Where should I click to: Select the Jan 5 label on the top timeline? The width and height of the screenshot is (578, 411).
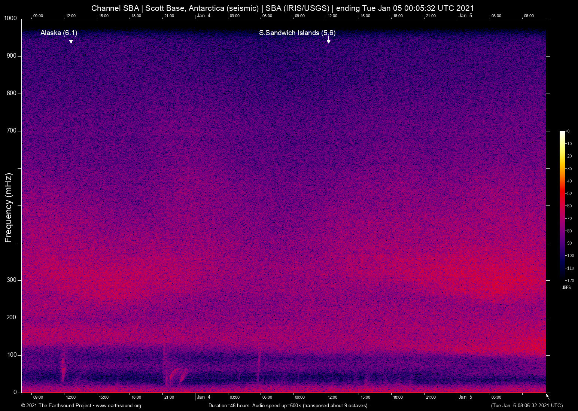pyautogui.click(x=465, y=16)
